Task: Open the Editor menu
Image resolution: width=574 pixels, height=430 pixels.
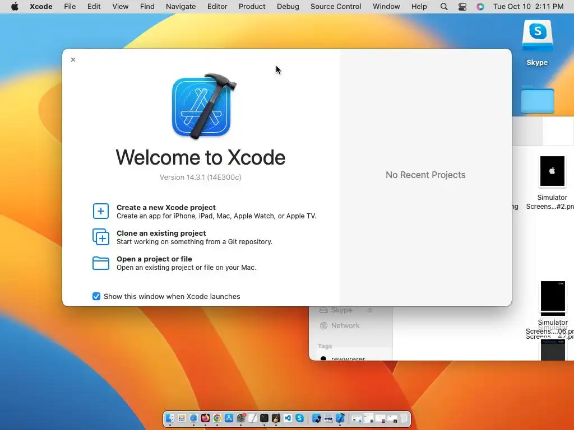Action: [217, 7]
